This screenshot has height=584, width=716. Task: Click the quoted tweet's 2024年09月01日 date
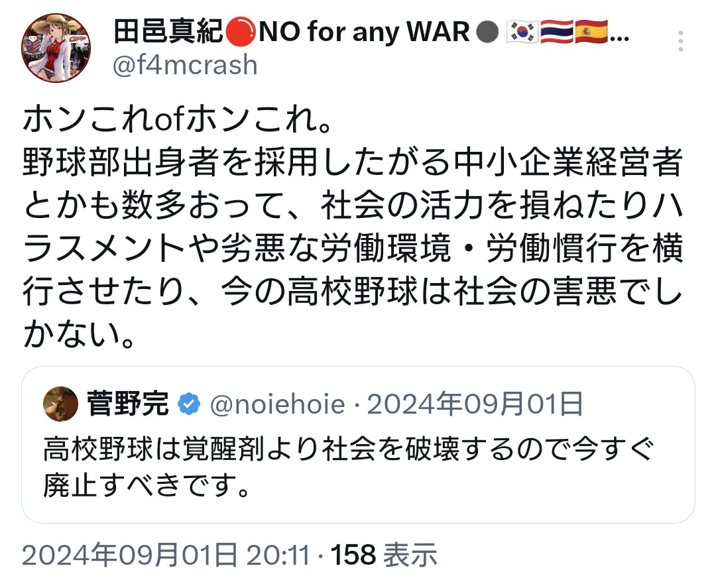475,404
